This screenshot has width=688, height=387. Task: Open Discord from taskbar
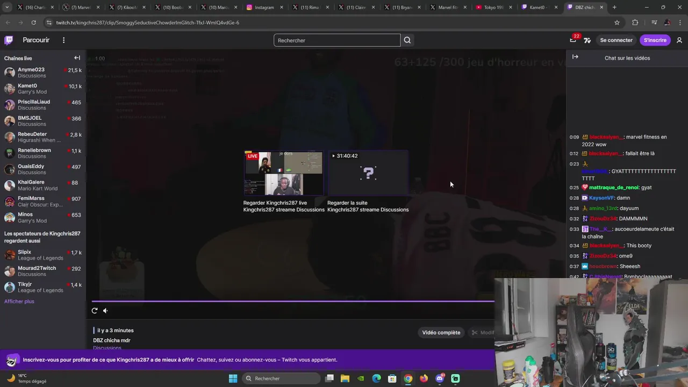click(440, 378)
